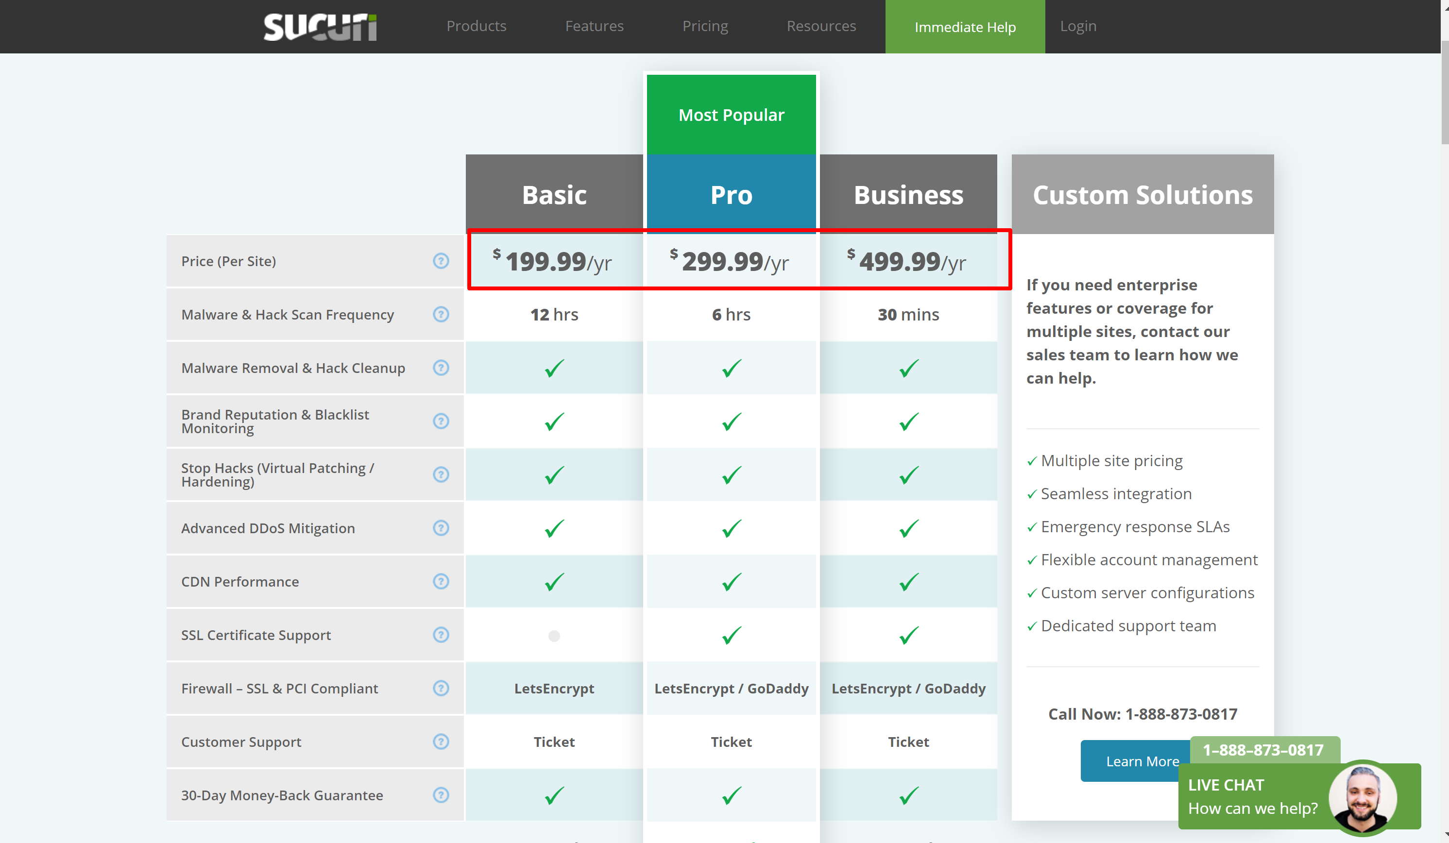Click help icon for Malware & Hack Scan Frequency

[x=441, y=314]
